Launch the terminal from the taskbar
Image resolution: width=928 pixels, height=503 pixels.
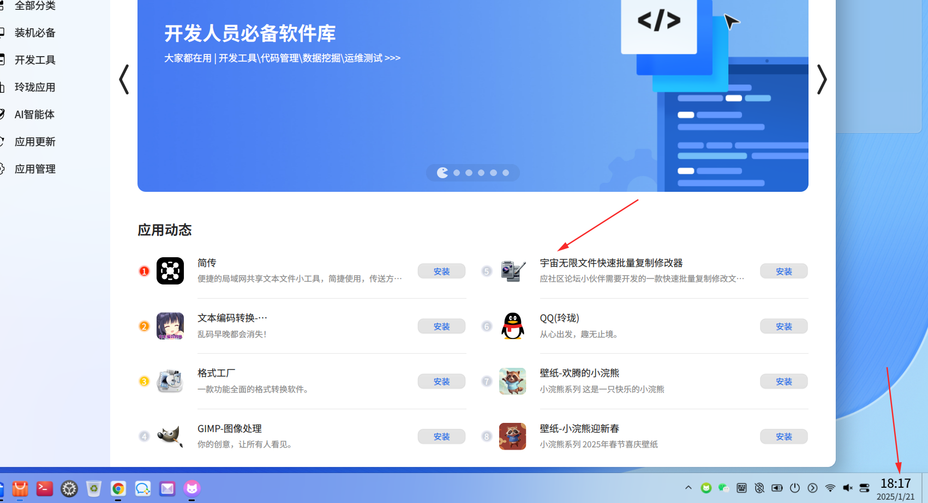pos(45,488)
